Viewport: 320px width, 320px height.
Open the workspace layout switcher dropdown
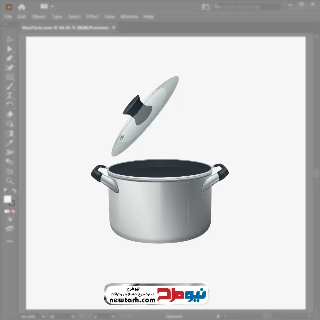(x=47, y=6)
